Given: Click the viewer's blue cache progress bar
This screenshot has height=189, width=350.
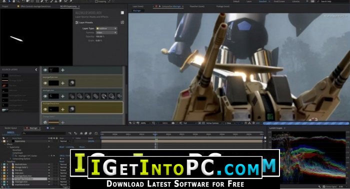Looking at the screenshot, I should [x=306, y=123].
